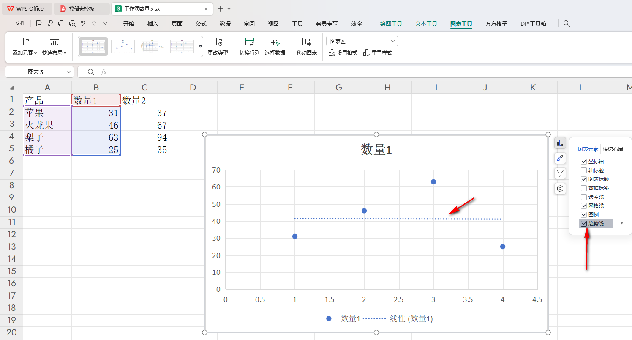Click chart settings hexagon icon
Screen dimensions: 632x340
pyautogui.click(x=560, y=189)
